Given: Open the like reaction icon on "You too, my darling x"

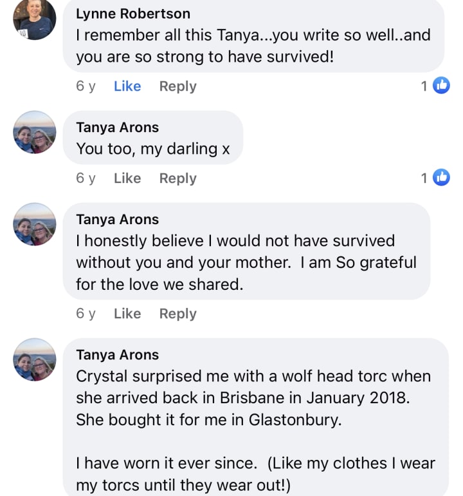Looking at the screenshot, I should tap(441, 177).
